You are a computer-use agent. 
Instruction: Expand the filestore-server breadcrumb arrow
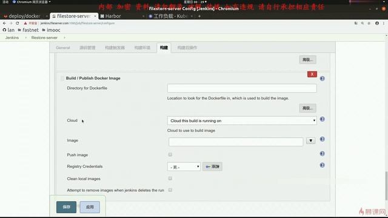coord(64,38)
